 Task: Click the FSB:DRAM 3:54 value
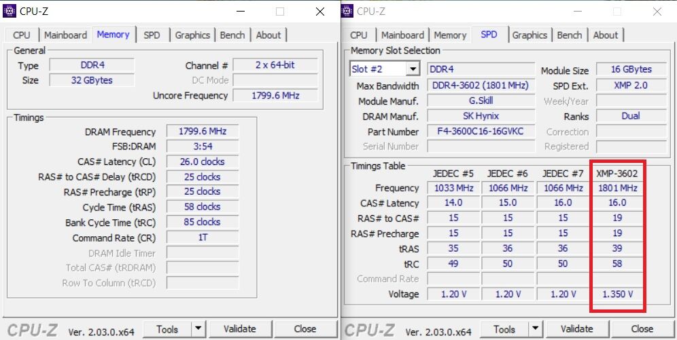pos(203,147)
